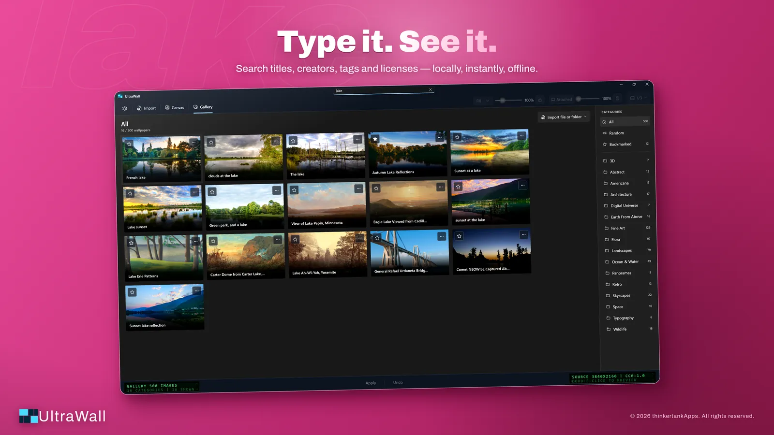Click the Attached display button
The width and height of the screenshot is (774, 435).
click(561, 100)
